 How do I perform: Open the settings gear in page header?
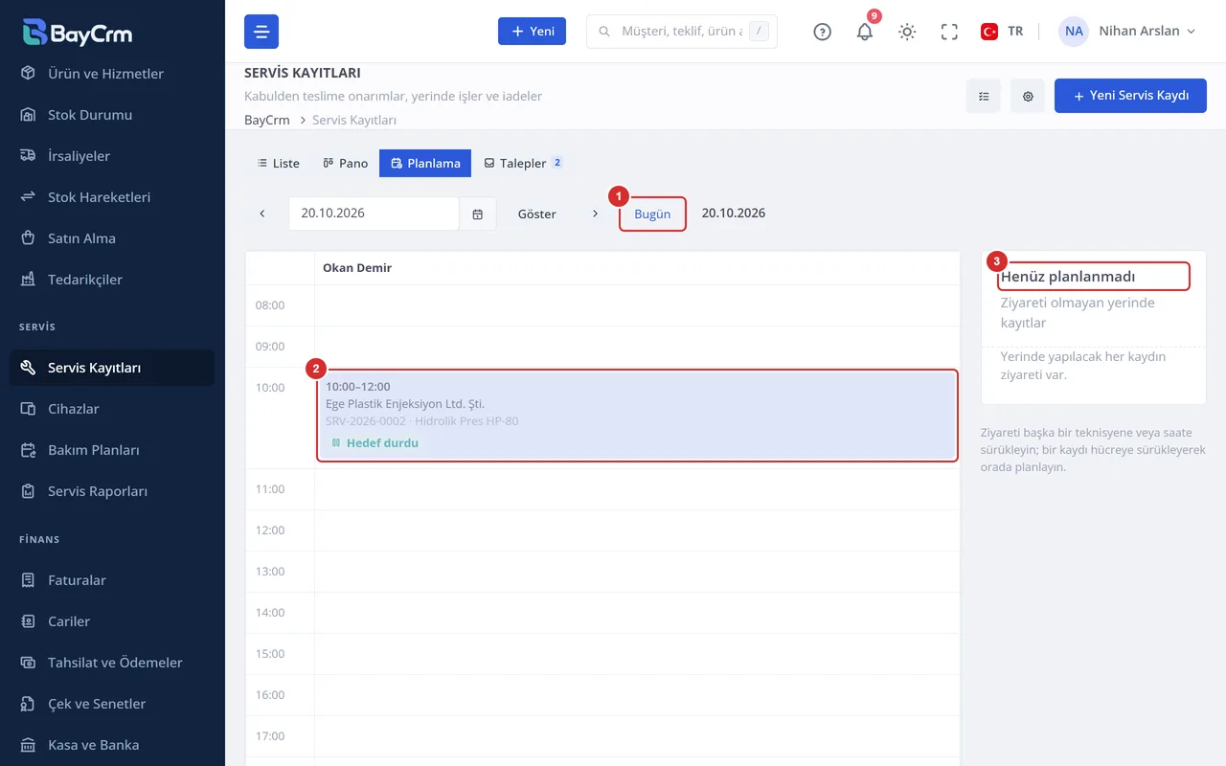[x=1028, y=96]
